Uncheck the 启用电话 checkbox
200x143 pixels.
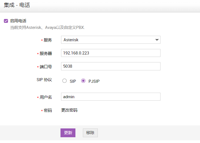coord(6,21)
